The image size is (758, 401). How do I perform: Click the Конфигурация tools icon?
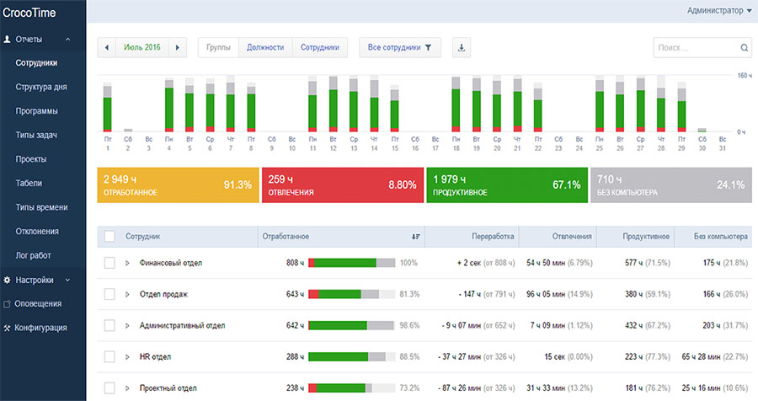[8, 328]
